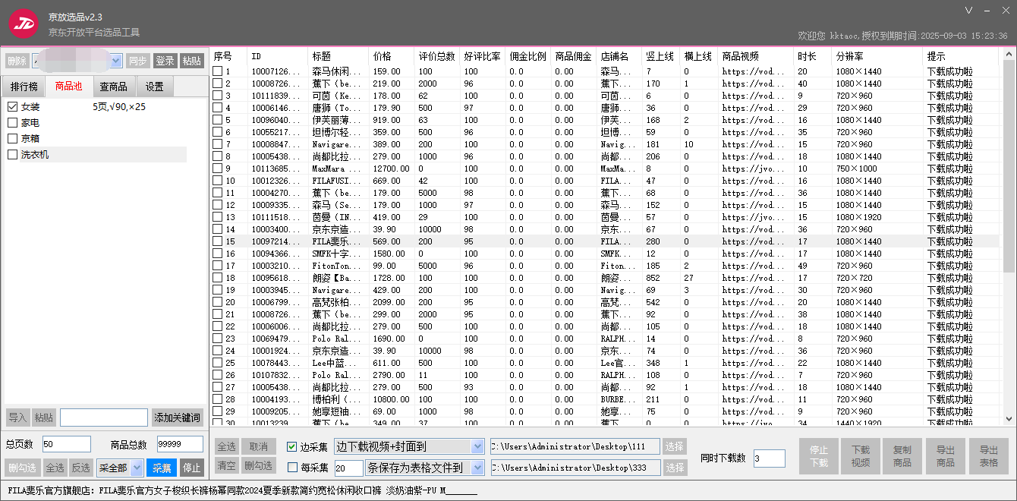Switch to the 排行榜 tab
The height and width of the screenshot is (501, 1017).
click(x=24, y=87)
